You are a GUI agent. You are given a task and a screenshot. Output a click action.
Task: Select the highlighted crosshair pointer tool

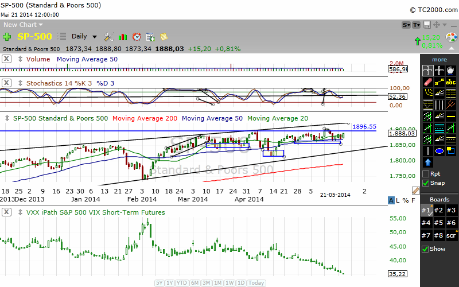tap(427, 71)
